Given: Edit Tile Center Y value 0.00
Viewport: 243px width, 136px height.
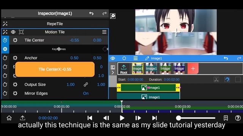Looking at the screenshot, I should (x=97, y=40).
